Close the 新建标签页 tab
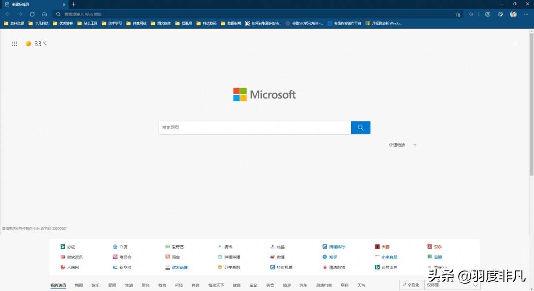This screenshot has width=534, height=291. click(64, 4)
